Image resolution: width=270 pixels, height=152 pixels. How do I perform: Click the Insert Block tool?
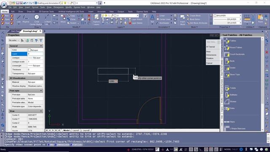click(x=183, y=20)
